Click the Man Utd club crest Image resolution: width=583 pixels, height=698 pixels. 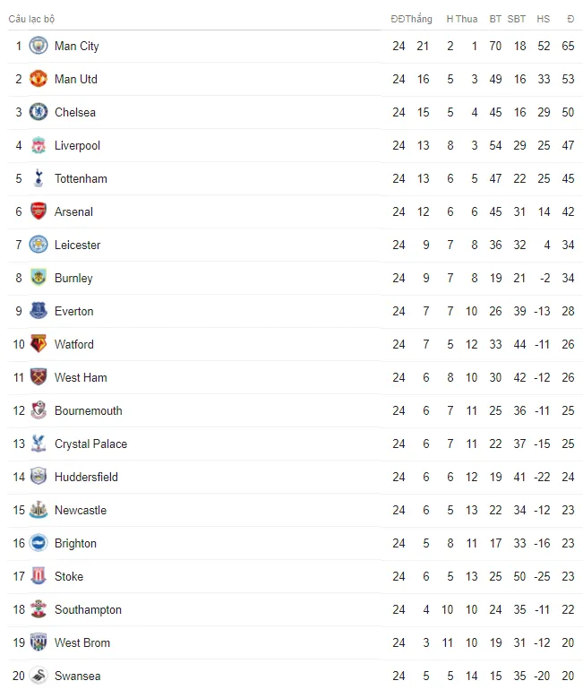(x=39, y=79)
